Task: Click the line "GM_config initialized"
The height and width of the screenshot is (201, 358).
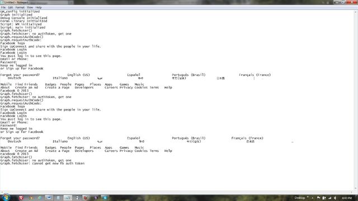Action: coord(20,11)
